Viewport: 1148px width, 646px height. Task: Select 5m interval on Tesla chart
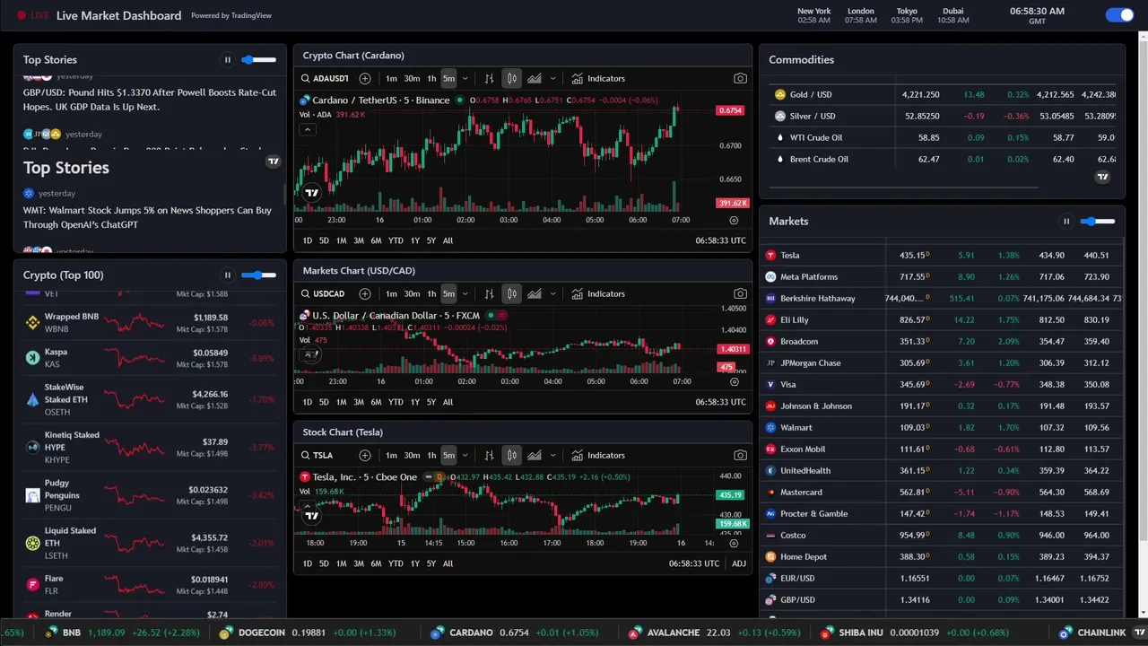pyautogui.click(x=448, y=455)
